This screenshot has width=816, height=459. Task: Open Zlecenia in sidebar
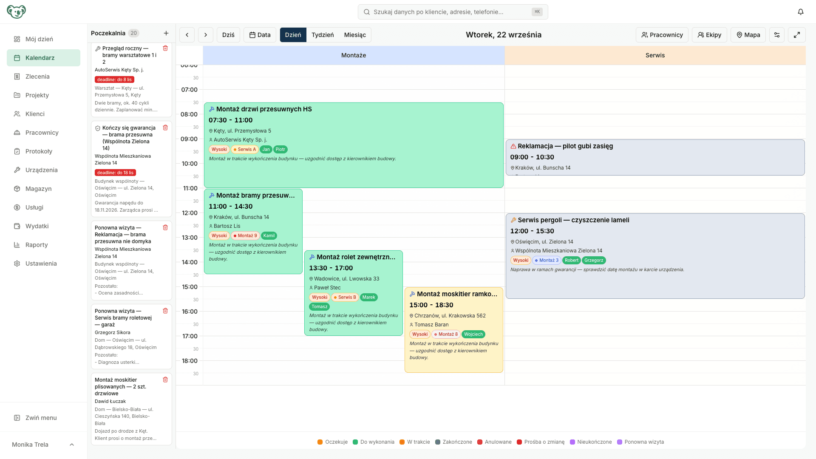pyautogui.click(x=43, y=76)
